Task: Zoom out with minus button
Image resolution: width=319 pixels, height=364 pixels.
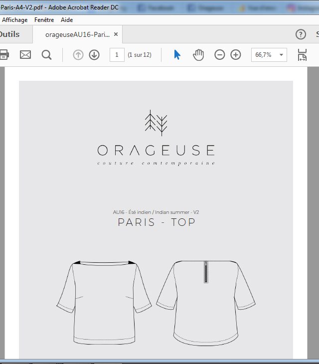Action: point(219,55)
